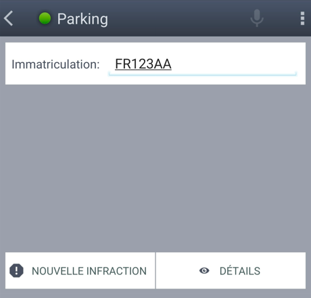Image resolution: width=311 pixels, height=298 pixels.
Task: Click the FR123AA plate number text
Action: 143,64
